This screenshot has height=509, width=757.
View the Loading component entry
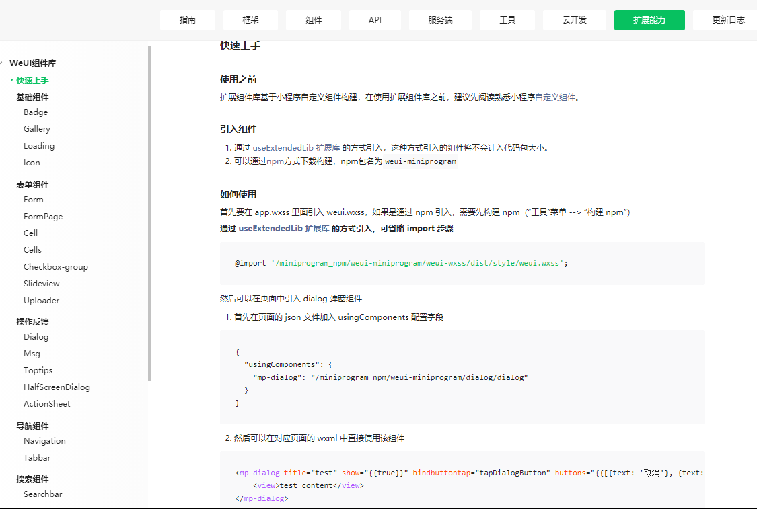[x=39, y=145]
